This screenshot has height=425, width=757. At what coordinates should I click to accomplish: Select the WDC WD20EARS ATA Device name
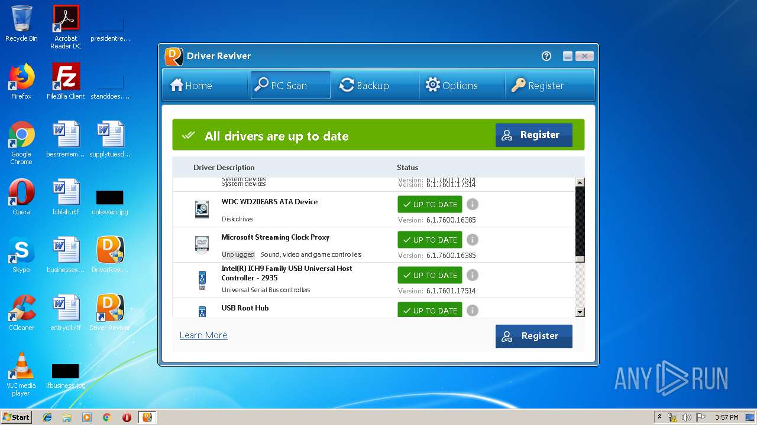click(x=270, y=202)
